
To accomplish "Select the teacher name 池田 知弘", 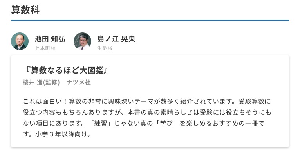I will point(50,39).
